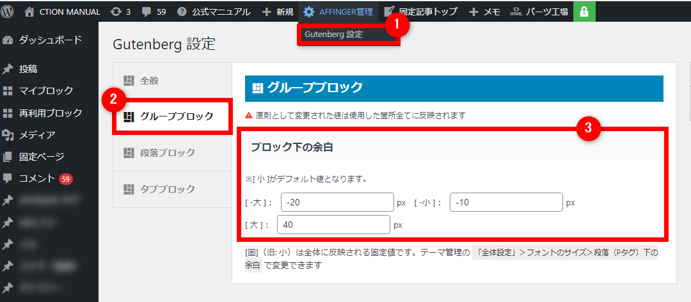
Task: Select Gutenberg 設定 submenu entry
Action: [x=333, y=35]
